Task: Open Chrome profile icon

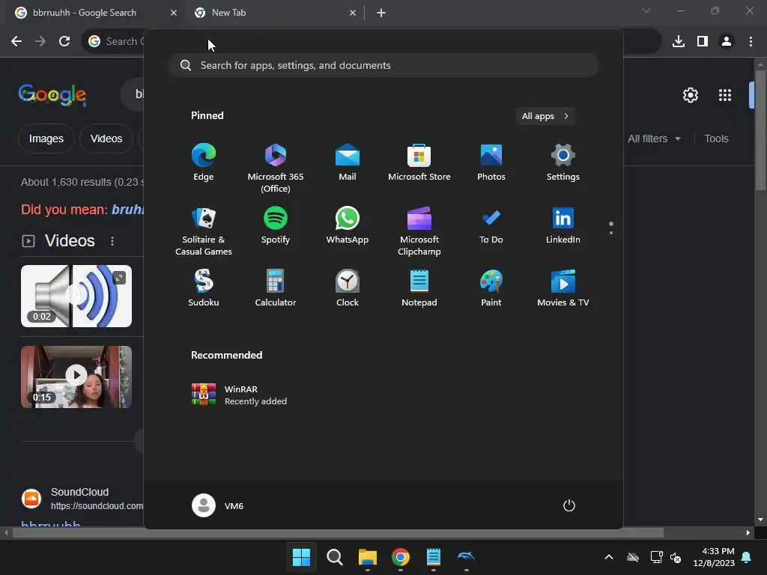Action: 727,41
